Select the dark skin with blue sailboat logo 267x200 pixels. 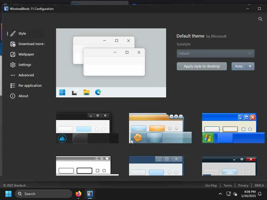[87, 128]
